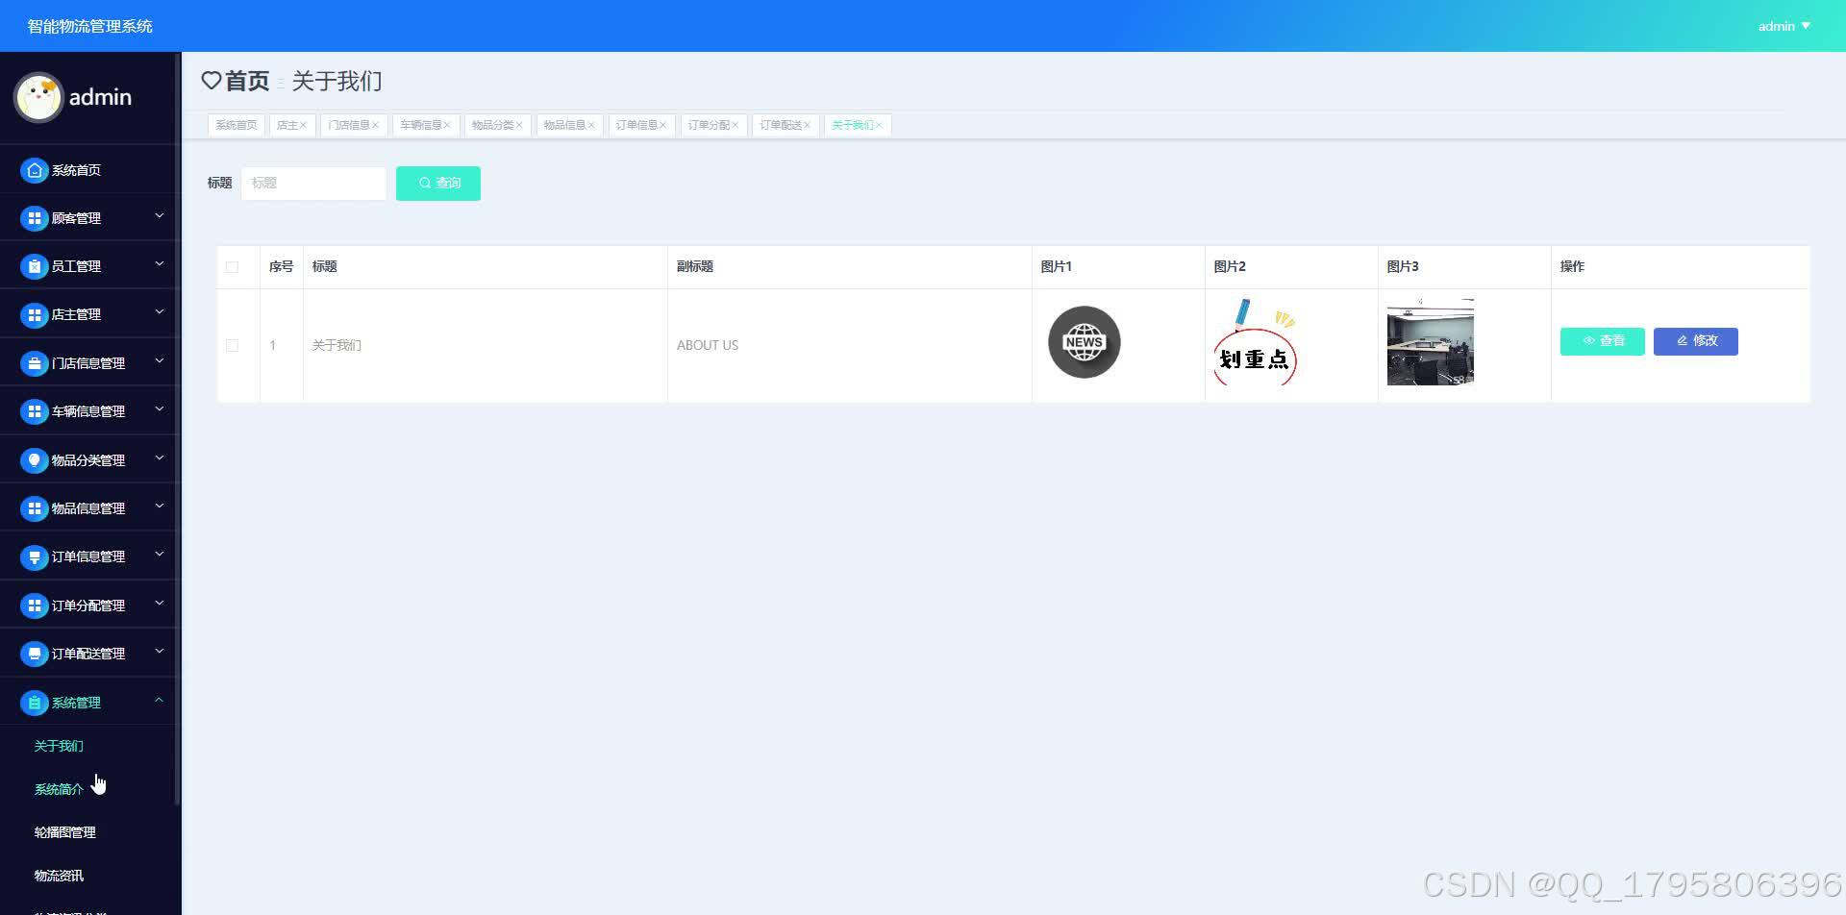1846x915 pixels.
Task: Click the 智能物流管理系统 title in header
Action: [x=90, y=26]
